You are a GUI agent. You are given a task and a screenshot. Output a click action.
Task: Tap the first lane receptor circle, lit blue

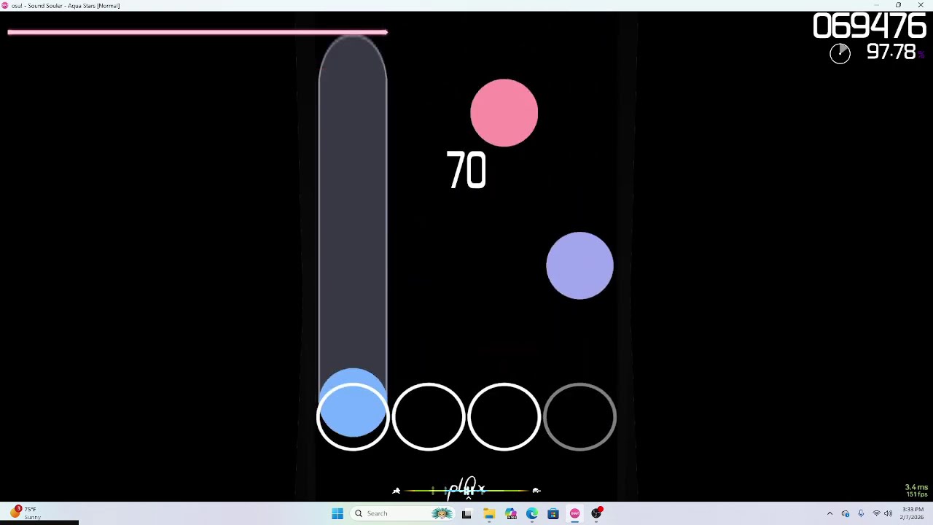[353, 416]
